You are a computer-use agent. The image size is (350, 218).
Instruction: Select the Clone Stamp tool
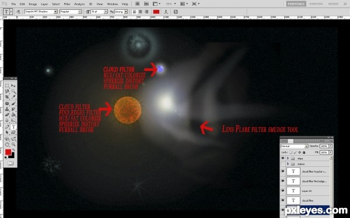coord(7,109)
